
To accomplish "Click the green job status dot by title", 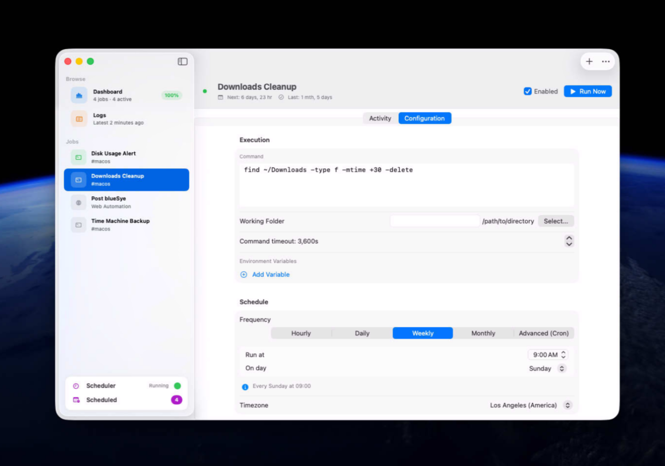I will coord(205,91).
